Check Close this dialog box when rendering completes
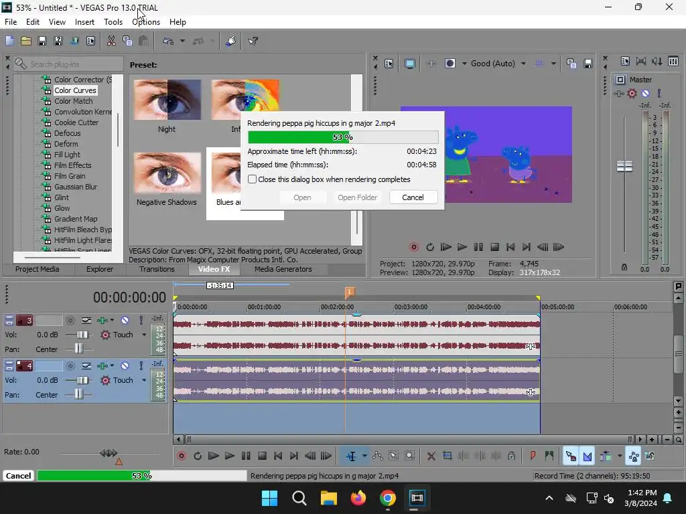Viewport: 686px width, 514px height. coord(252,179)
